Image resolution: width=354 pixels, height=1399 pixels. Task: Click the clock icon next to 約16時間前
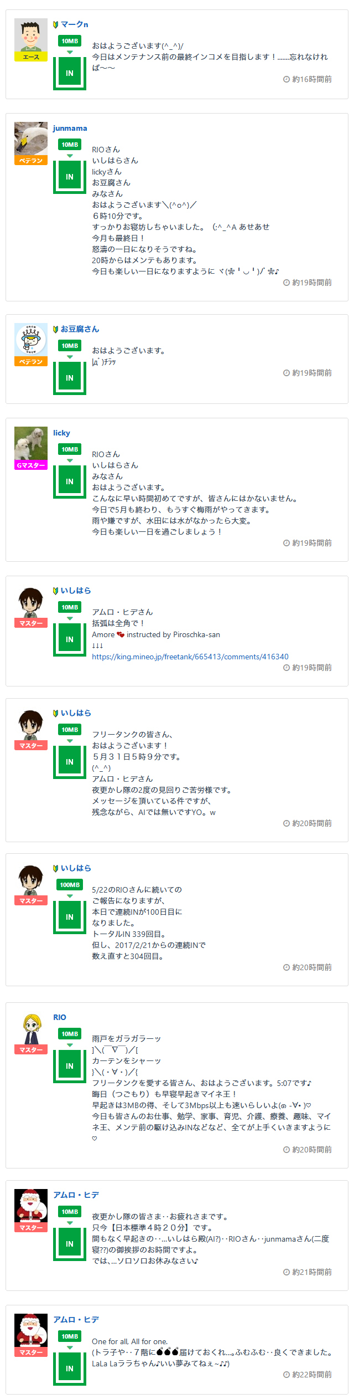tap(287, 79)
